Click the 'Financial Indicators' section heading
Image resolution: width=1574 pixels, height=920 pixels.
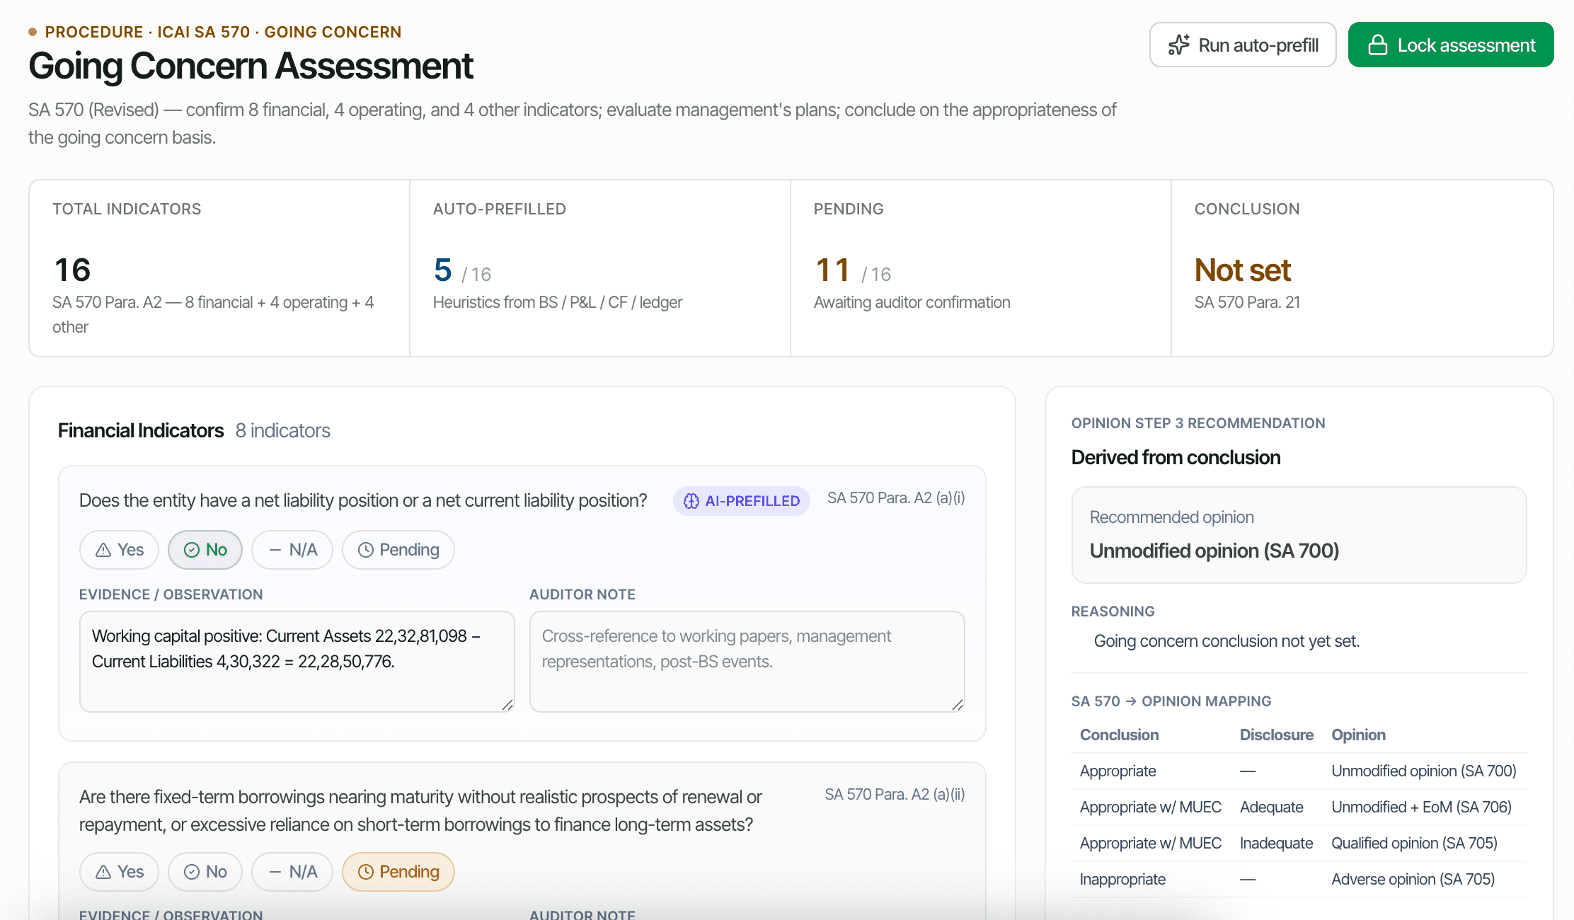(141, 430)
